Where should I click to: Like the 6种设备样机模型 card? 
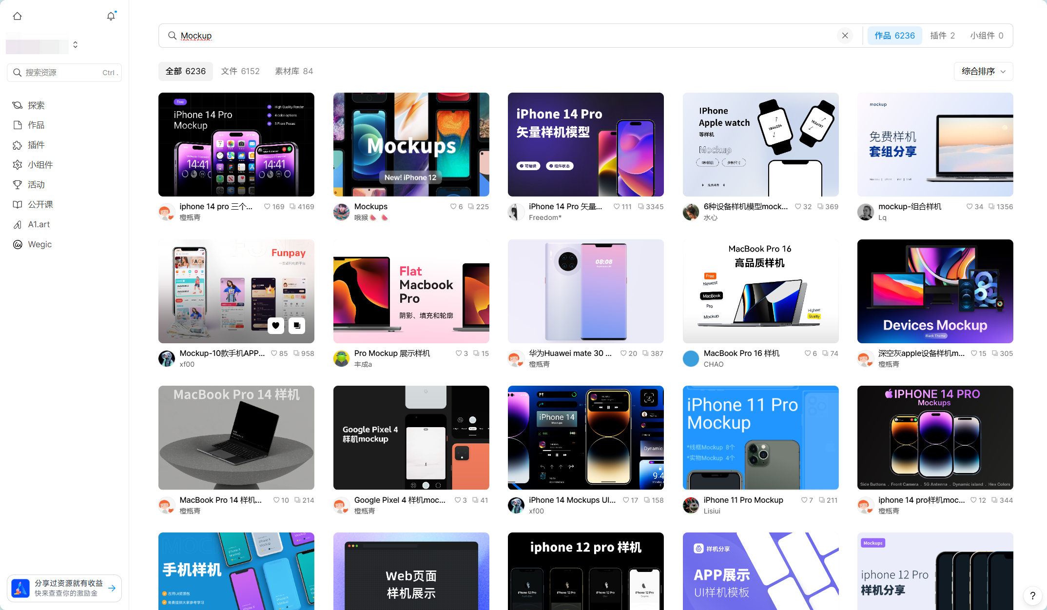(x=798, y=207)
